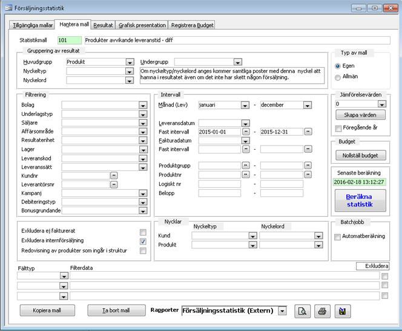402x331 pixels.
Task: Open the Grafisk presentation tab
Action: tap(142, 25)
